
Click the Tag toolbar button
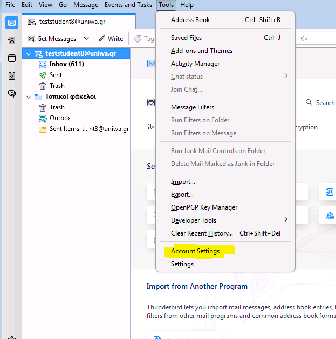[x=144, y=39]
